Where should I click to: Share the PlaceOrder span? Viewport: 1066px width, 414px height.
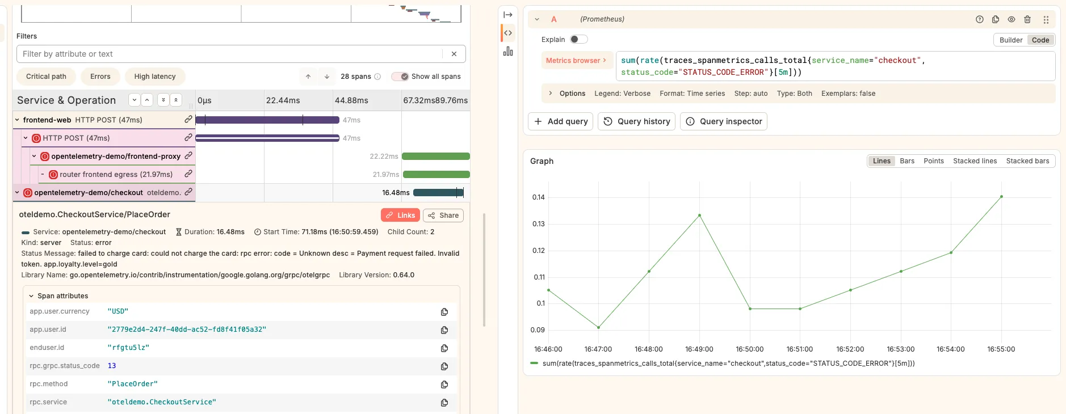click(443, 216)
